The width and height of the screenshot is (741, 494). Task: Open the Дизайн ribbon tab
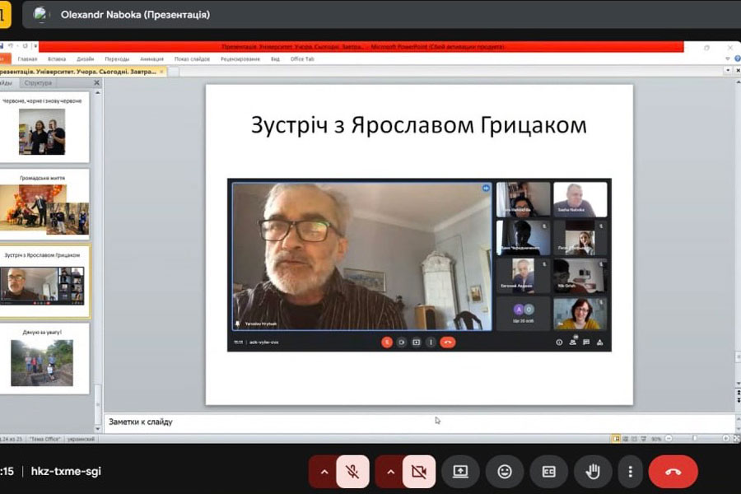tap(85, 59)
